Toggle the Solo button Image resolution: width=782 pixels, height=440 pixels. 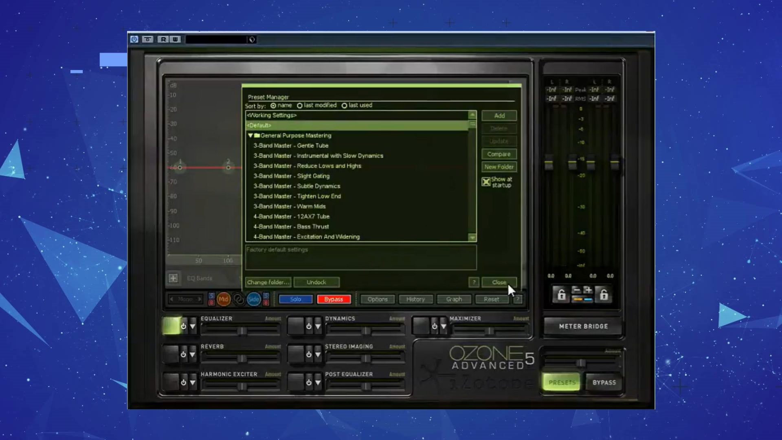point(295,299)
